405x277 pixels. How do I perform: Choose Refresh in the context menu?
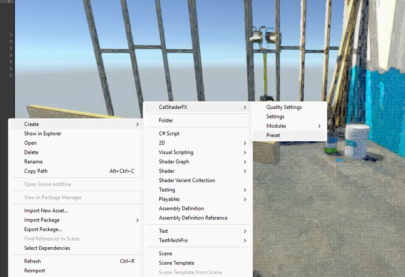76,261
